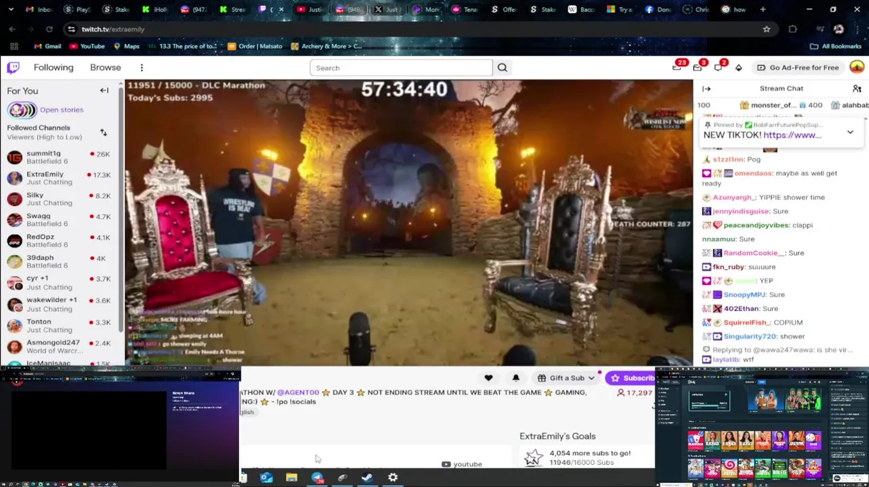Go back in browser history
Screen dimensions: 869x487
point(12,29)
